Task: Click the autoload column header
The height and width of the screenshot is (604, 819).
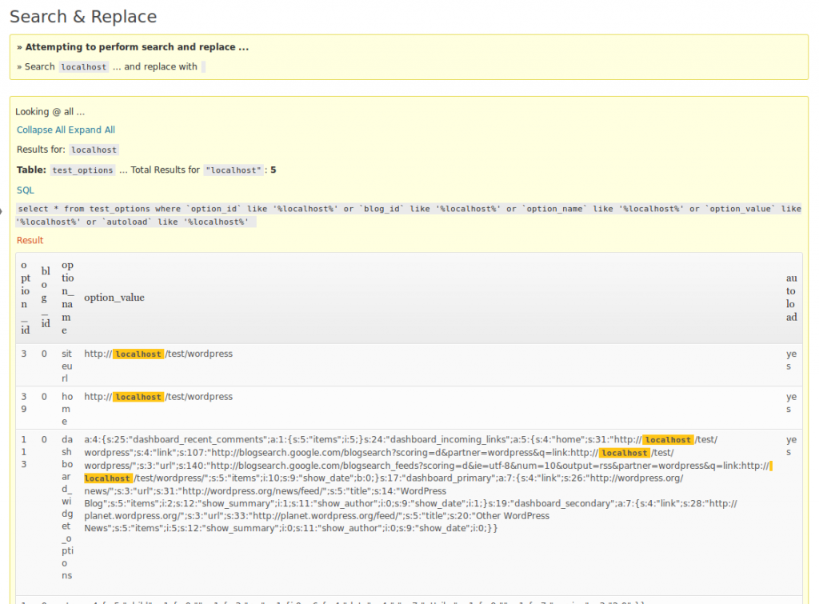Action: [x=791, y=298]
